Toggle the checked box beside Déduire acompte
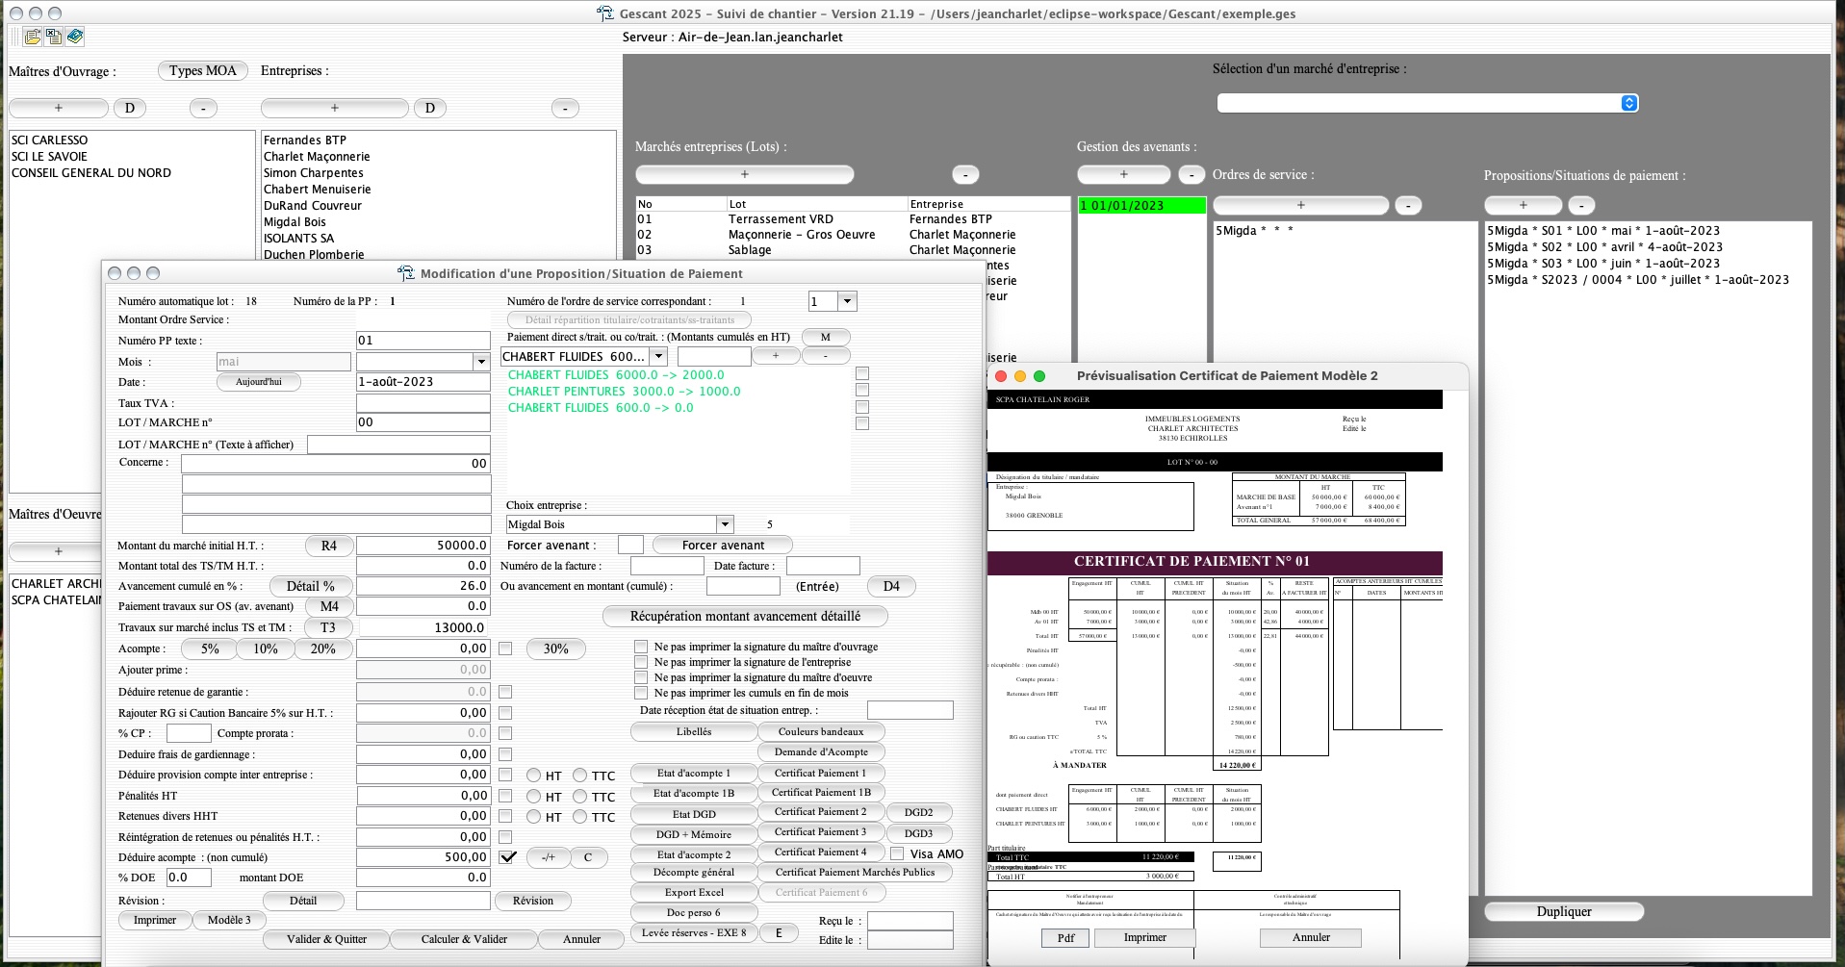The width and height of the screenshot is (1845, 967). point(507,856)
